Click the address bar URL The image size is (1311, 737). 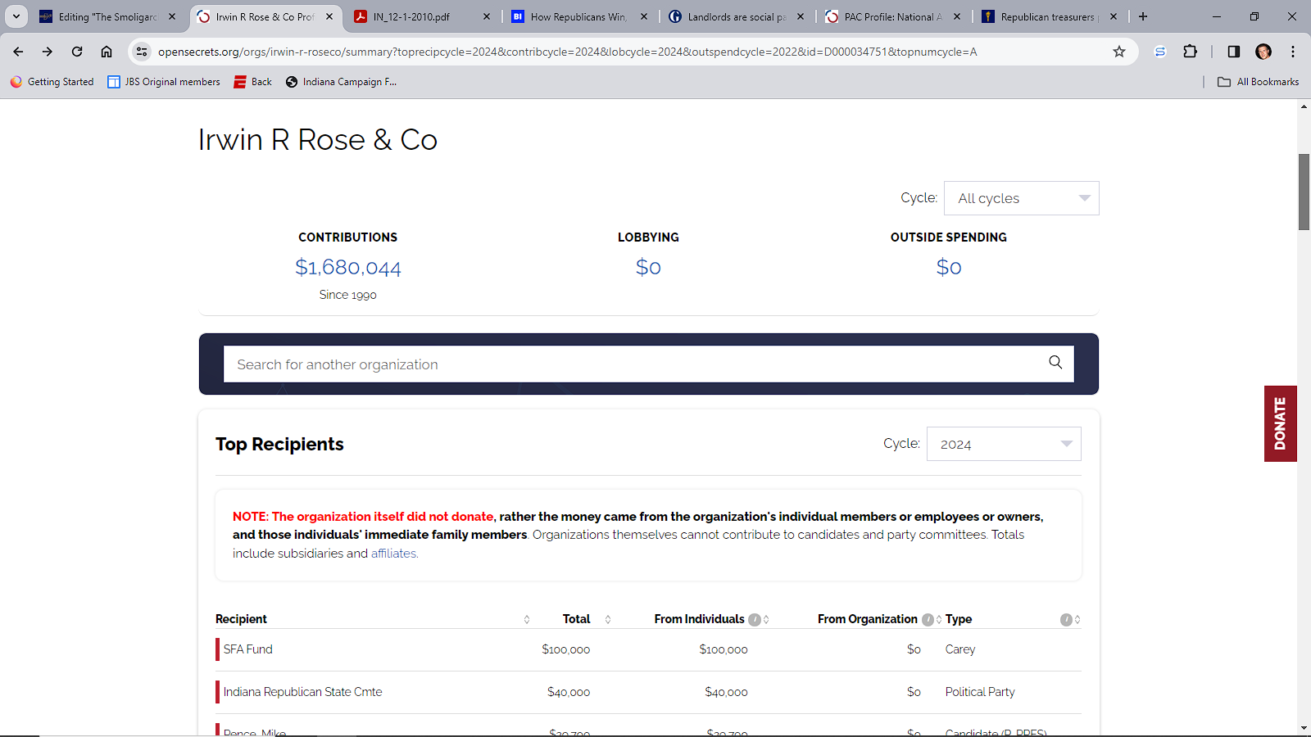pos(567,52)
